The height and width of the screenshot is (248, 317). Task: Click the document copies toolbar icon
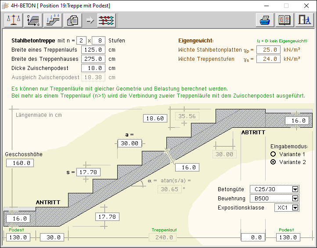(x=72, y=20)
